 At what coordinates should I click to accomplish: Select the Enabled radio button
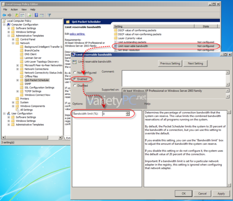click(75, 79)
